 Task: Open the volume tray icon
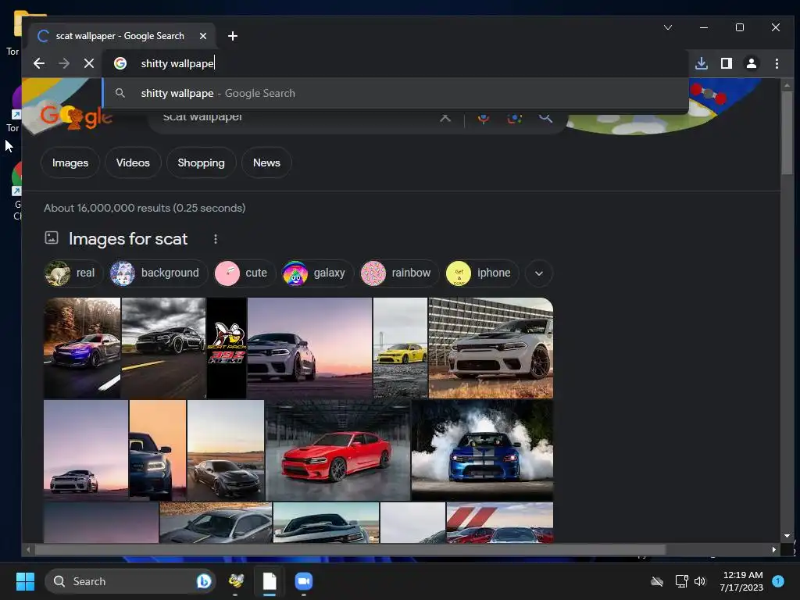pyautogui.click(x=700, y=581)
